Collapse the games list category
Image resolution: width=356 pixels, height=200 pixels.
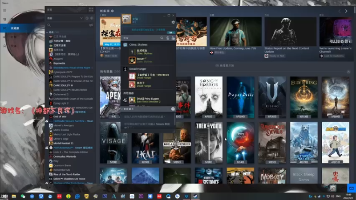pos(47,32)
